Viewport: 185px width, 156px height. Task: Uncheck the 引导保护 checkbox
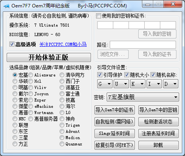click(x=100, y=75)
